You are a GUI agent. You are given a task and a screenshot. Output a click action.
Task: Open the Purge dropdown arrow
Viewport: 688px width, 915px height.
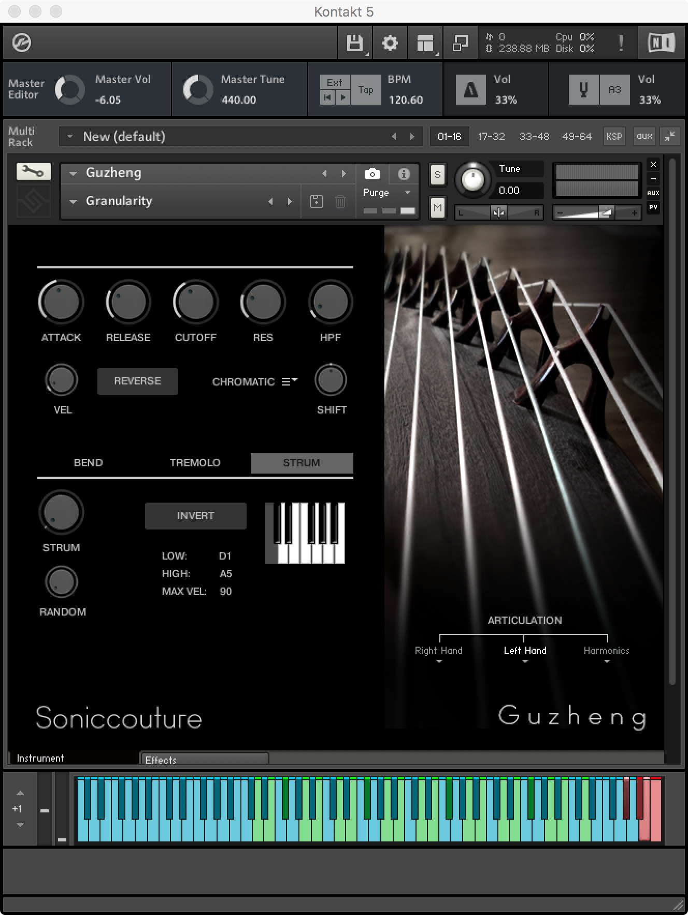(x=408, y=192)
